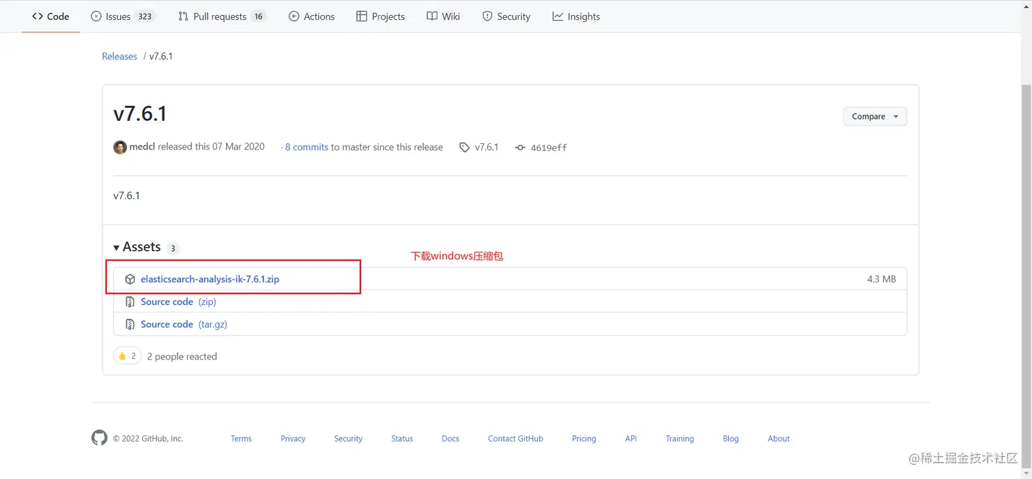Collapse the Assets section
Viewport: 1032px width, 479px height.
coord(137,247)
